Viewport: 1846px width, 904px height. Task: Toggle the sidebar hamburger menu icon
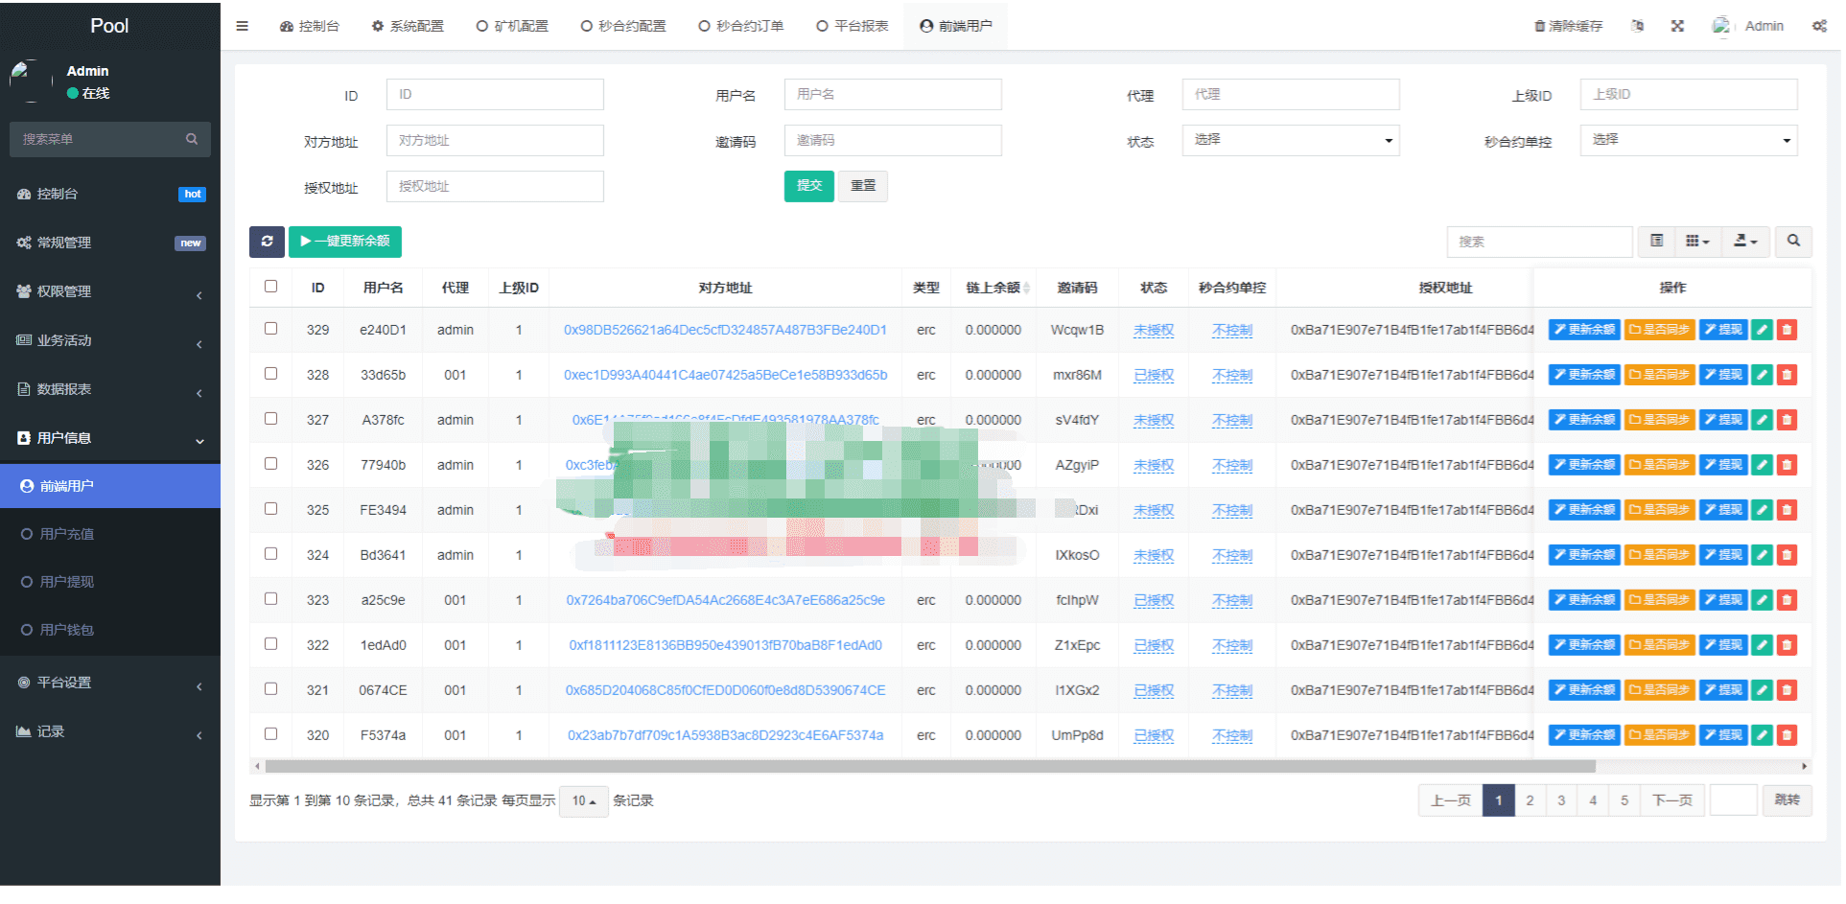[x=243, y=26]
